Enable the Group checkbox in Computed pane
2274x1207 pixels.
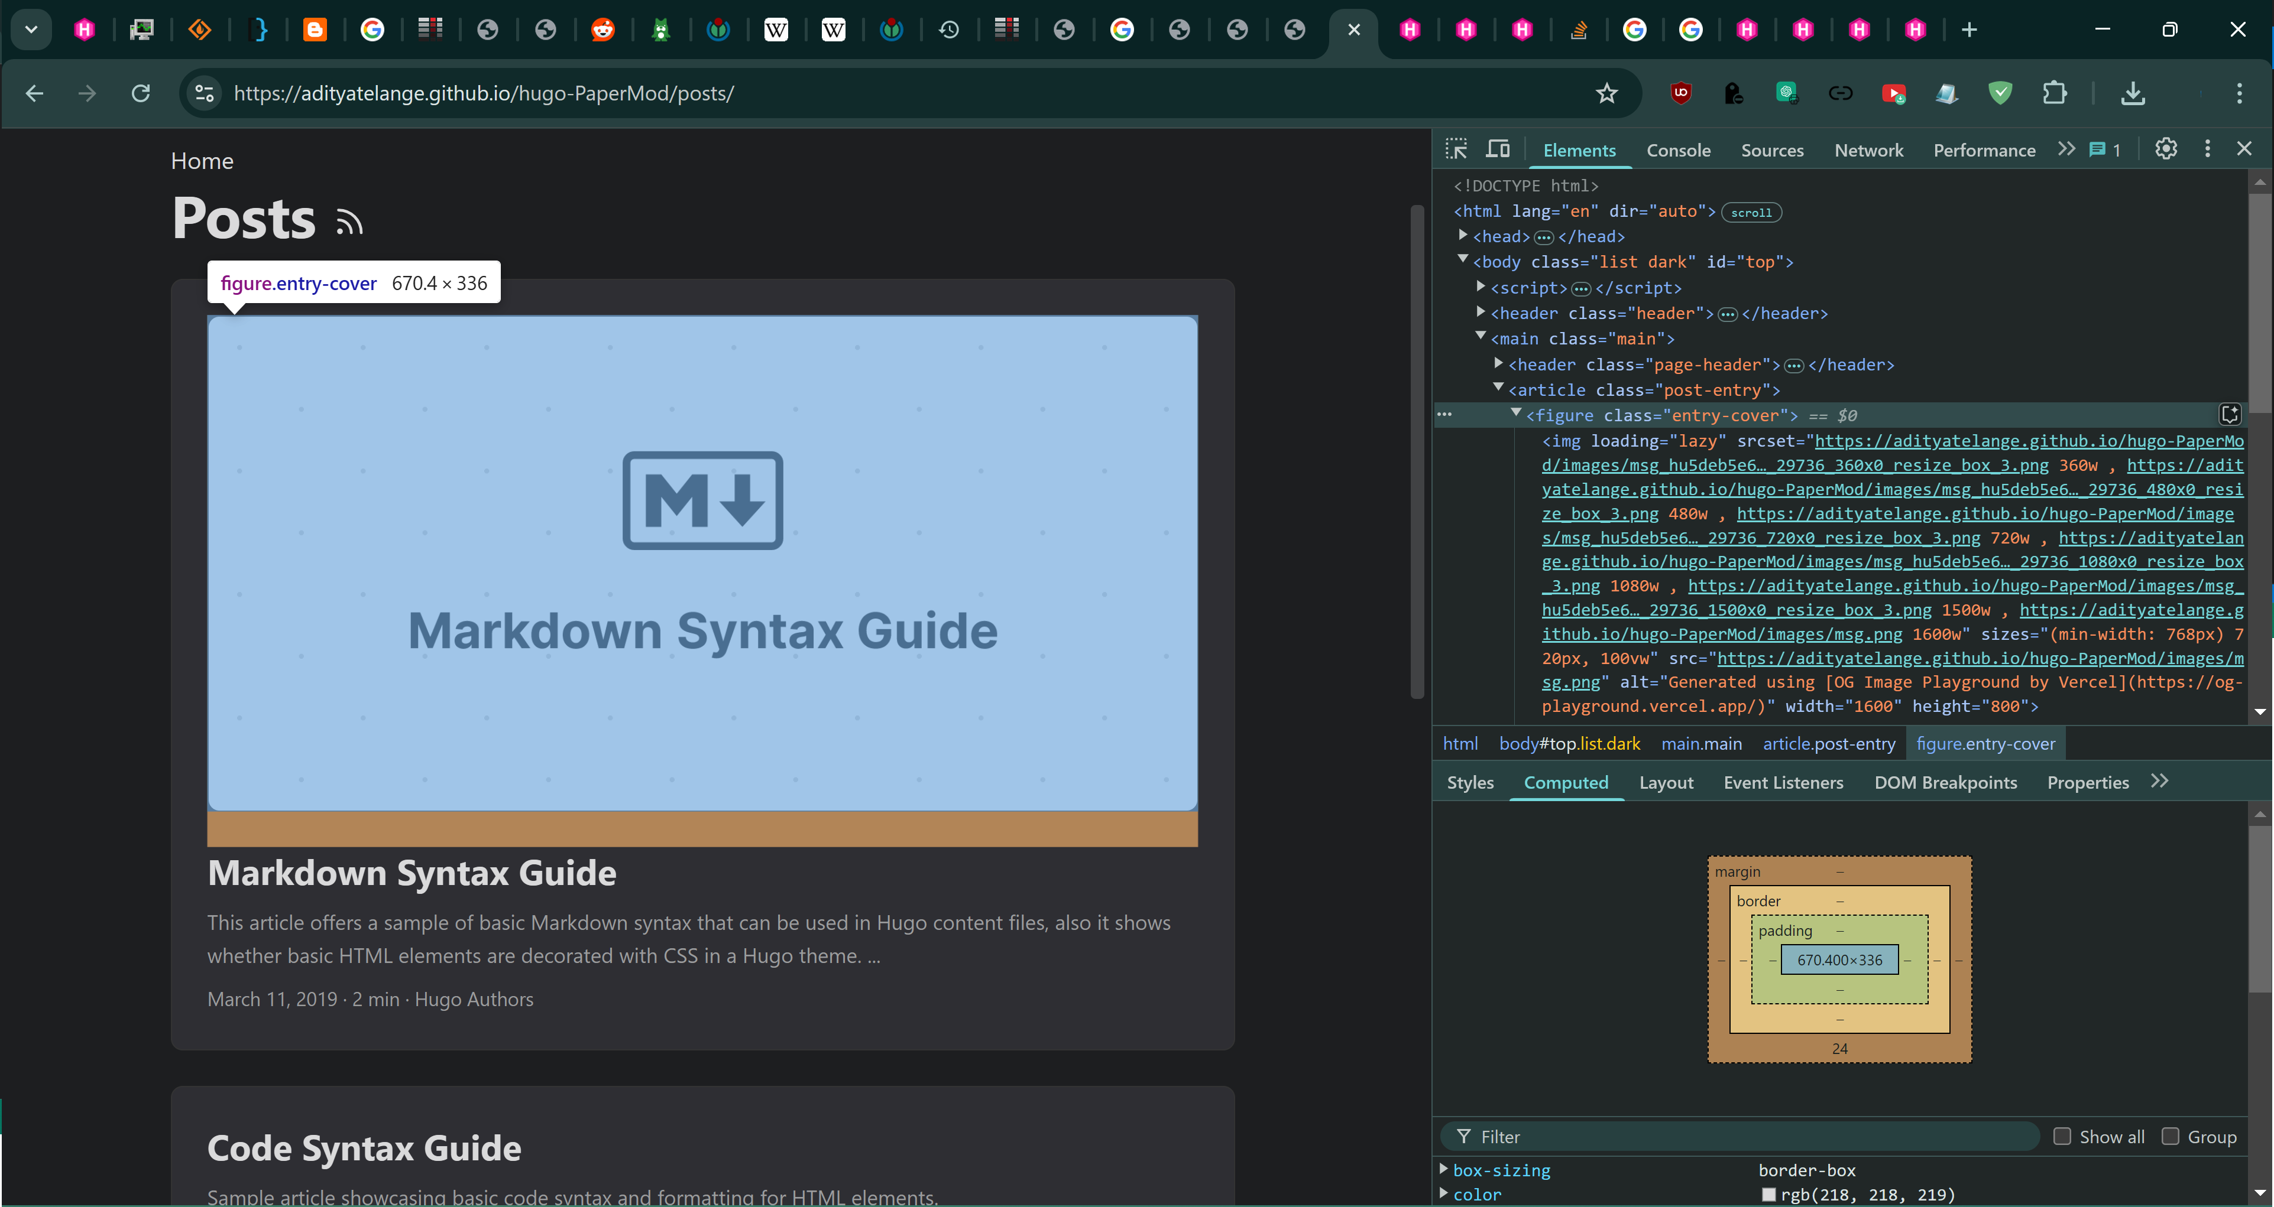2170,1136
